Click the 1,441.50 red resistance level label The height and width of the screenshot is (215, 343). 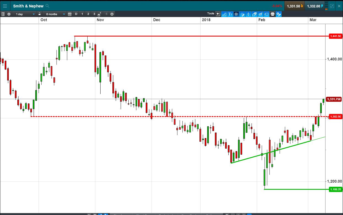pyautogui.click(x=336, y=36)
